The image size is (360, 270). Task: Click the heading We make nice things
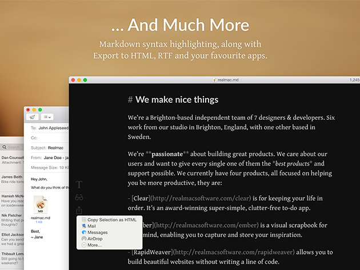click(x=177, y=99)
